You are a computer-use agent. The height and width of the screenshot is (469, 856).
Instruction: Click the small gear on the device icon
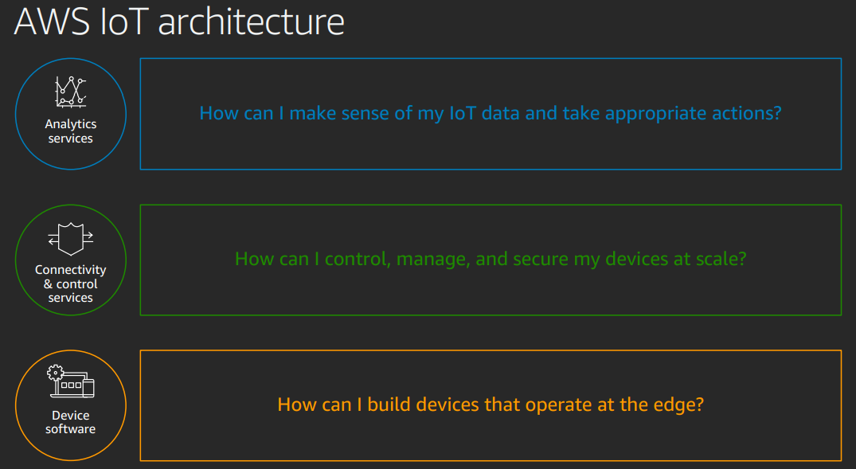point(55,372)
